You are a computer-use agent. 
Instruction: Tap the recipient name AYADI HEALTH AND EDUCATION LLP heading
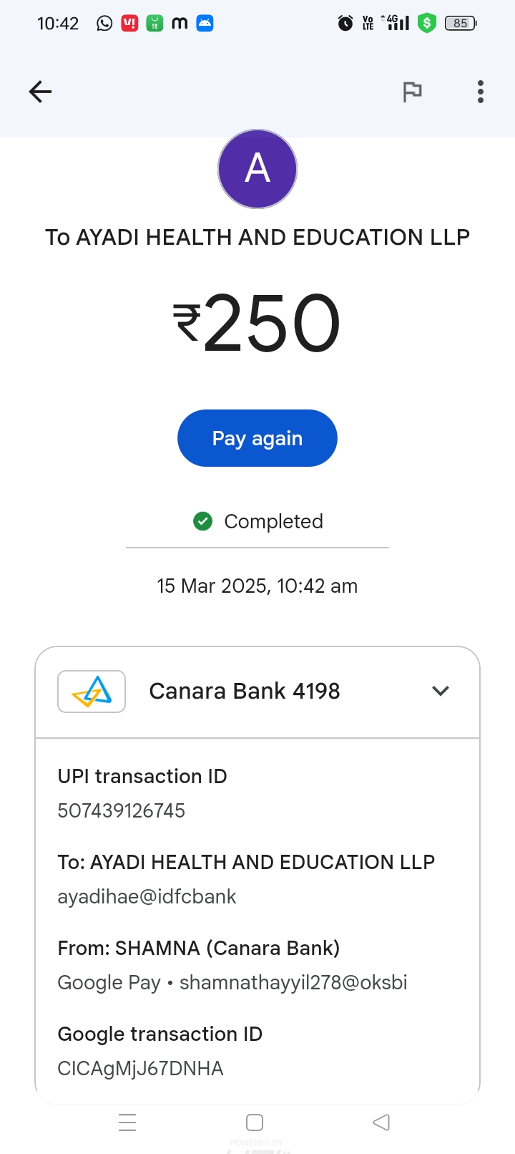pos(257,237)
